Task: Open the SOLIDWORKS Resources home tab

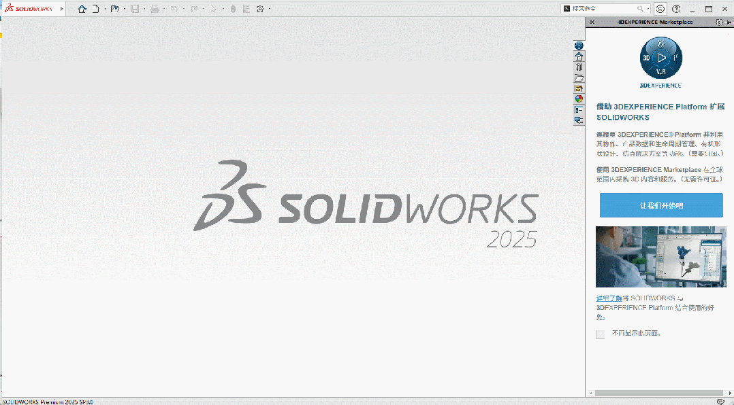Action: pos(579,56)
